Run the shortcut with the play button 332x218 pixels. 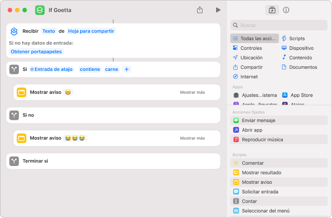(218, 10)
